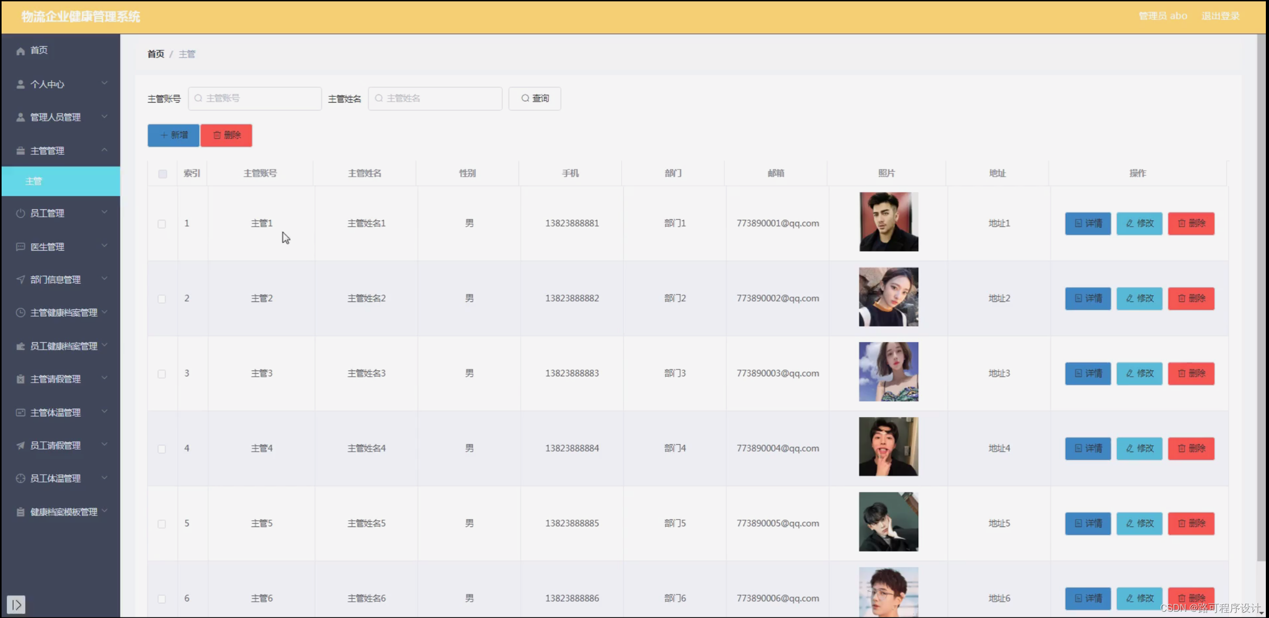Click the sidebar collapse icon at bottom

tap(16, 604)
